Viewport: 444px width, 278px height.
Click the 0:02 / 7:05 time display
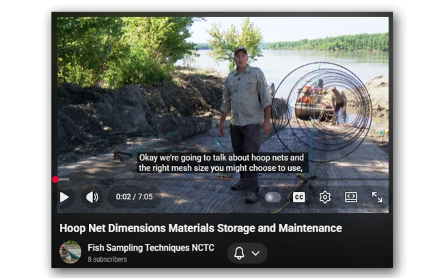tap(134, 197)
